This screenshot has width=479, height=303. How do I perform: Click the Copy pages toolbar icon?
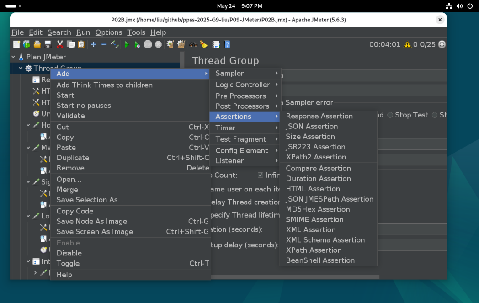tap(70, 45)
